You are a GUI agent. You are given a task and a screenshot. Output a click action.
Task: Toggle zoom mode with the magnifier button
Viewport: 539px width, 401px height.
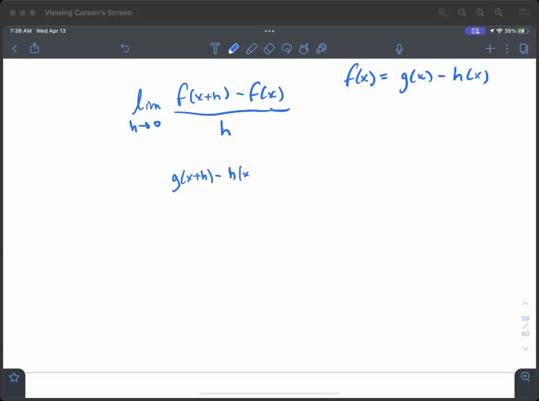pyautogui.click(x=525, y=377)
